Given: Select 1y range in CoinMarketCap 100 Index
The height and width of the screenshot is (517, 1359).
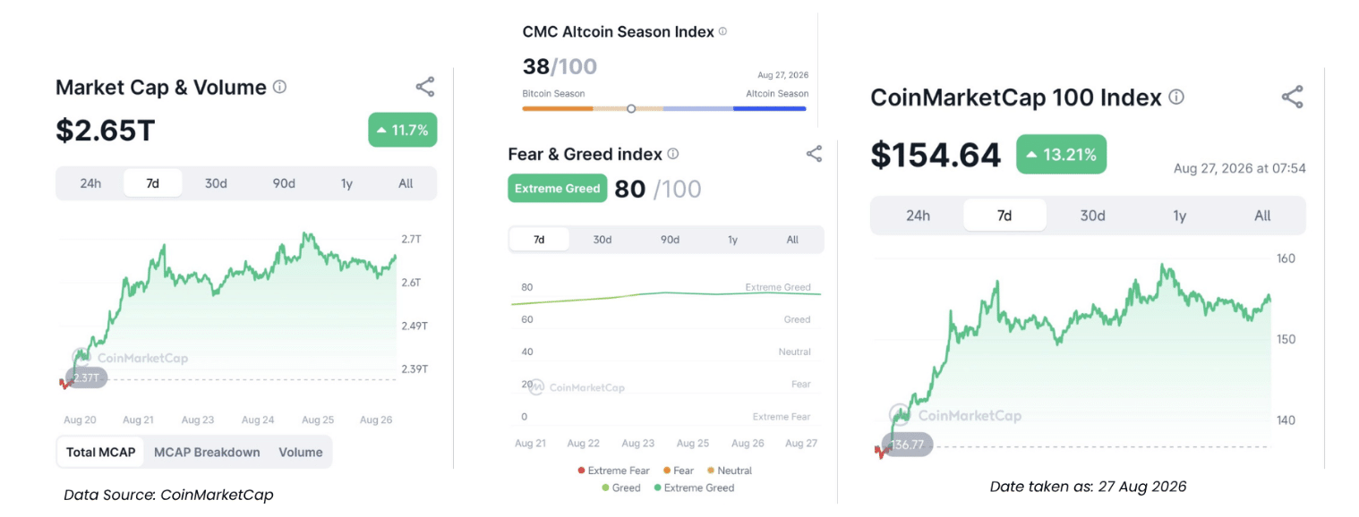Looking at the screenshot, I should (x=1179, y=216).
